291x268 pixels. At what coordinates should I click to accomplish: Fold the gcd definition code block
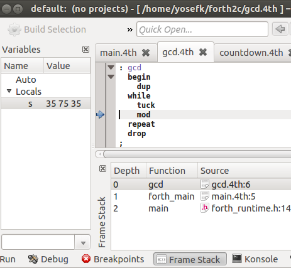(111, 67)
